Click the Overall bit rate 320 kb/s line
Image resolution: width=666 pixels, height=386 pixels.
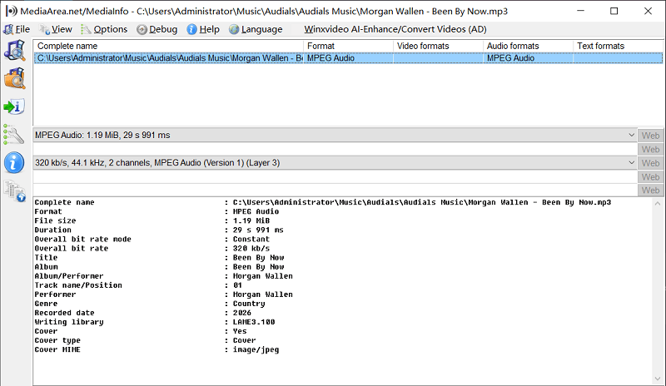click(x=152, y=249)
